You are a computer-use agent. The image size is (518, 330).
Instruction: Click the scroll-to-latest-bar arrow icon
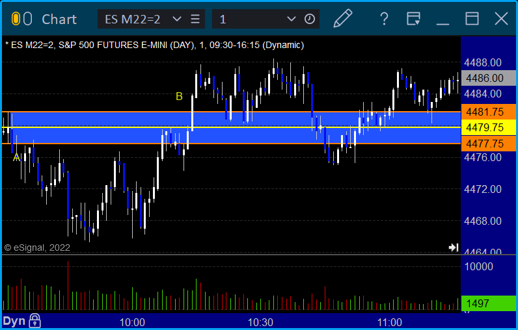click(x=454, y=247)
